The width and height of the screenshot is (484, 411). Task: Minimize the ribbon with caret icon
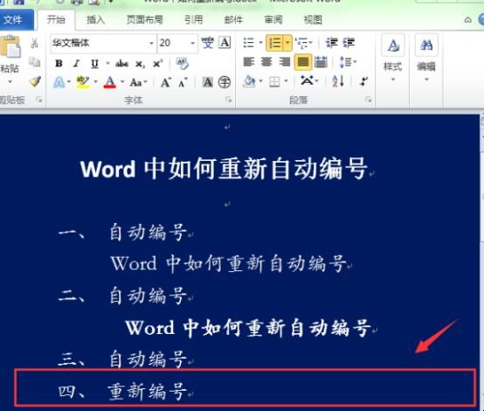(x=468, y=20)
